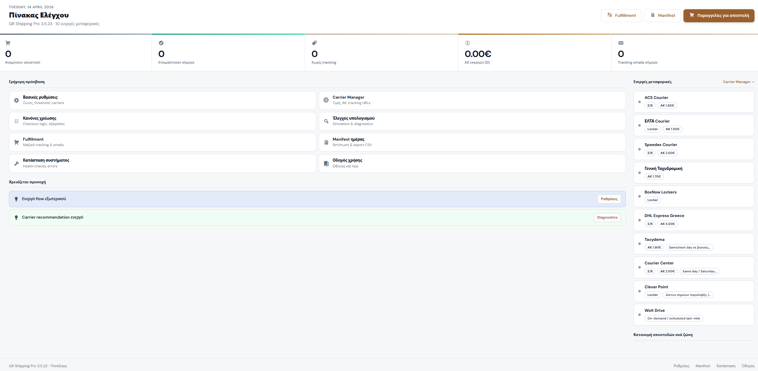Click the globe icon on Carrier Manager card
Screen dimensions: 758x371
coord(326,100)
